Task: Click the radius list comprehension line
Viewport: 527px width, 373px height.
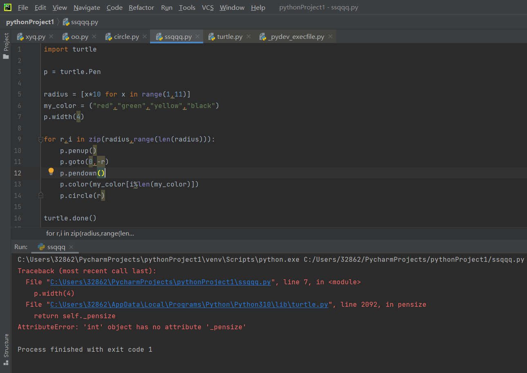Action: click(117, 94)
